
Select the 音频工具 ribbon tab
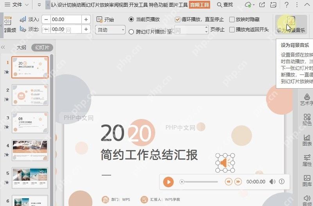[200, 5]
